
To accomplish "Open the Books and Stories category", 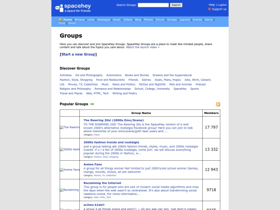I will [137, 75].
